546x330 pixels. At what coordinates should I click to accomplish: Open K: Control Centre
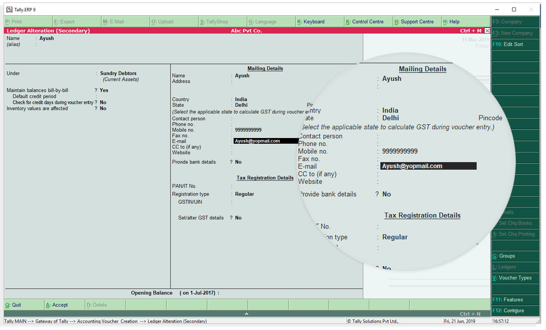369,22
